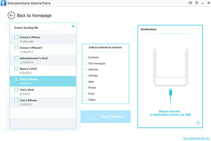Click the 11/26/2013 date text
The image size is (211, 141).
[x=26, y=52]
